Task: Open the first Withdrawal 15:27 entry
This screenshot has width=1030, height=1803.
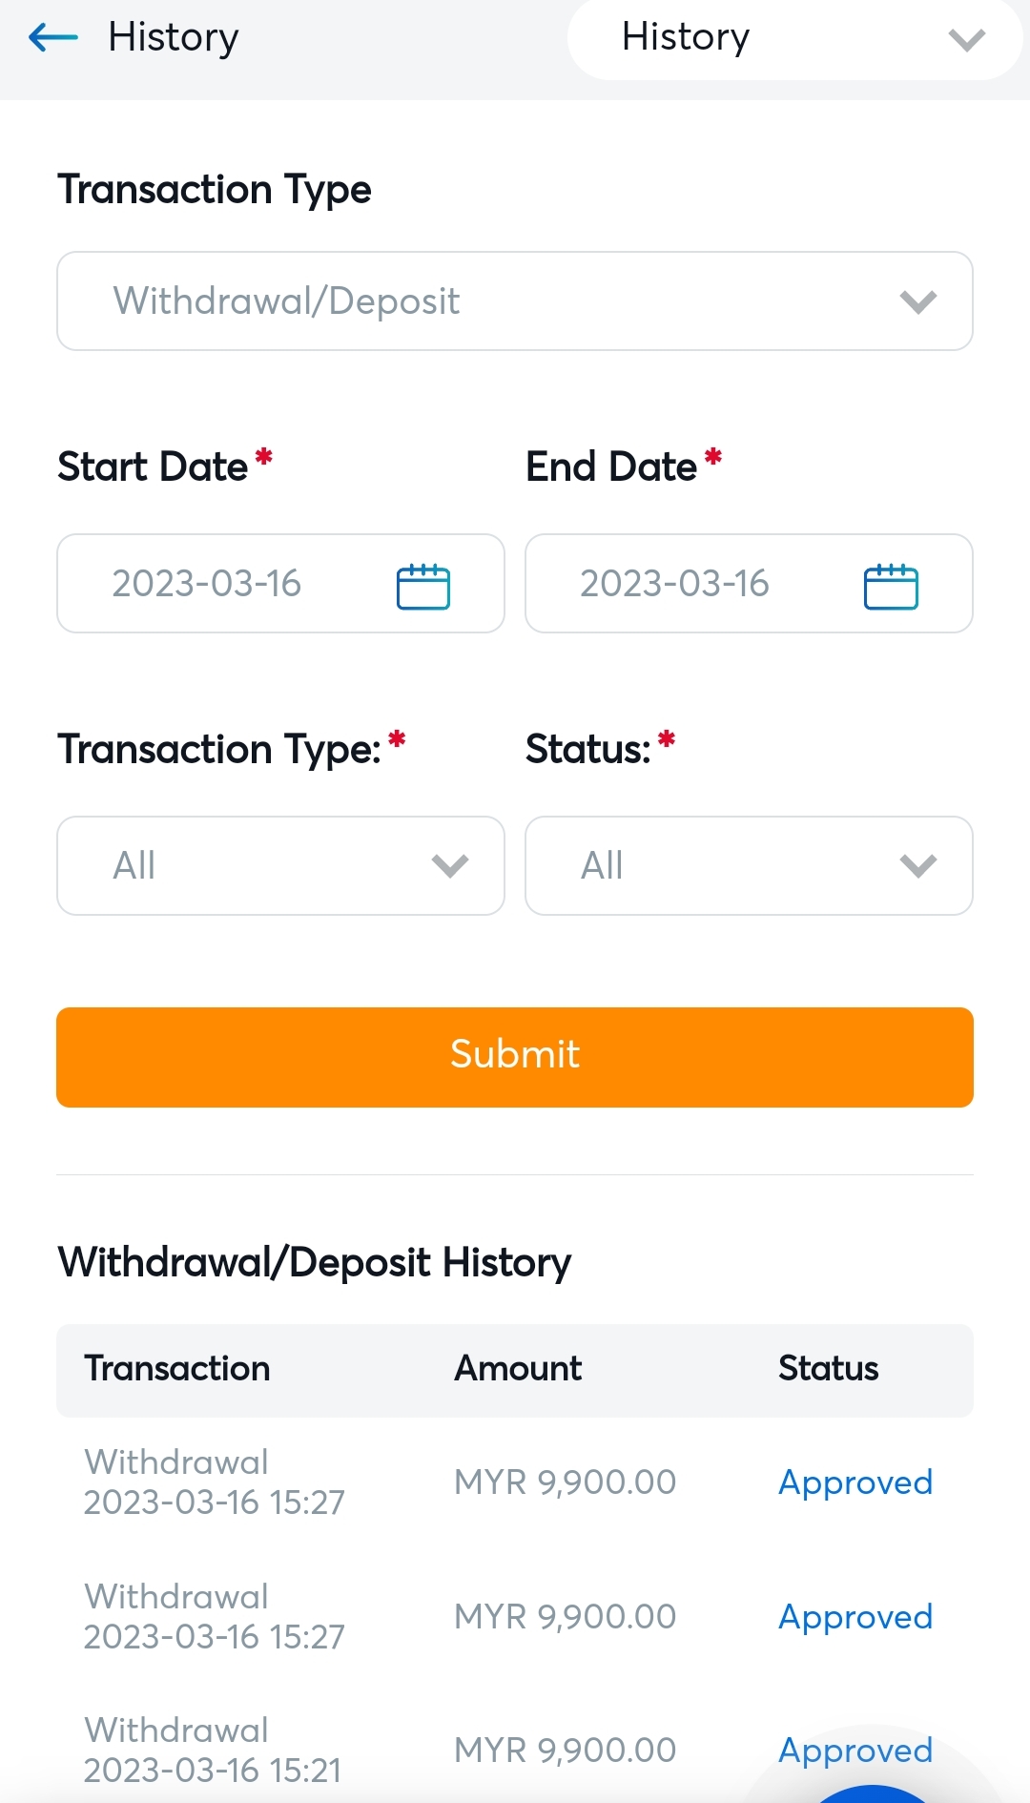Action: coord(215,1482)
